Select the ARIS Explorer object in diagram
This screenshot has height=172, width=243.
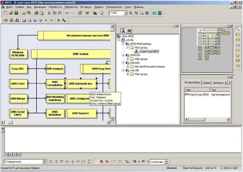pos(81,113)
